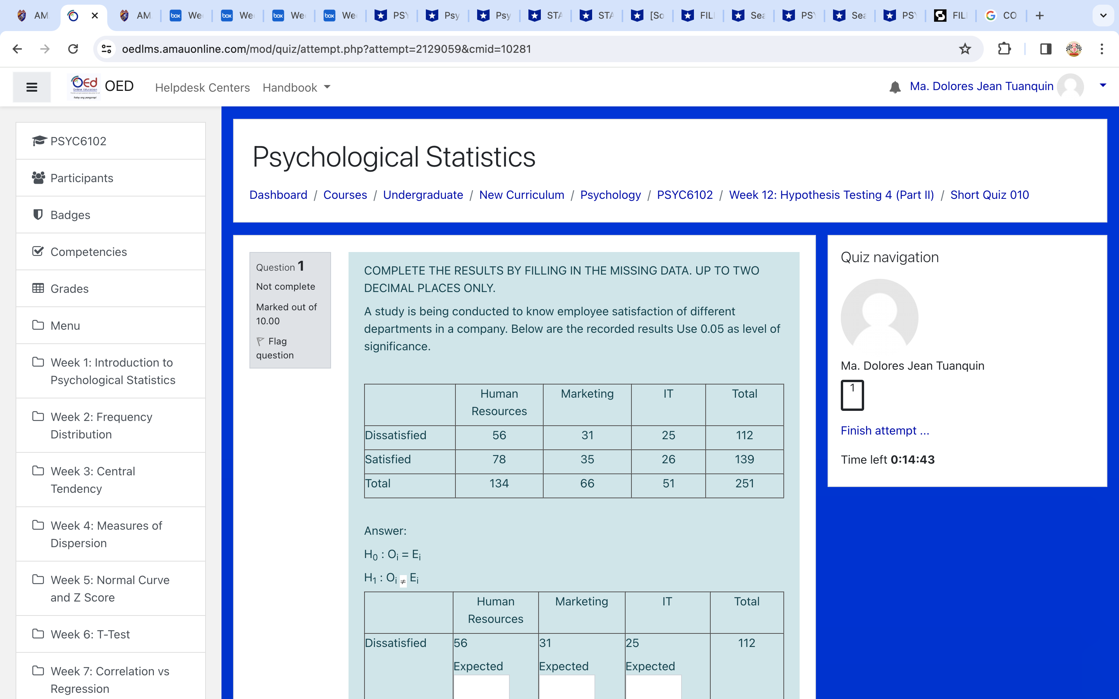
Task: Open Week 6: T-Test section
Action: 90,634
